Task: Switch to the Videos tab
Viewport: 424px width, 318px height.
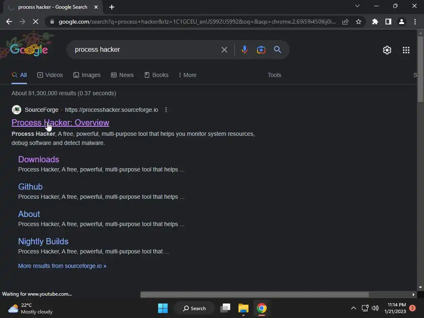Action: point(50,75)
